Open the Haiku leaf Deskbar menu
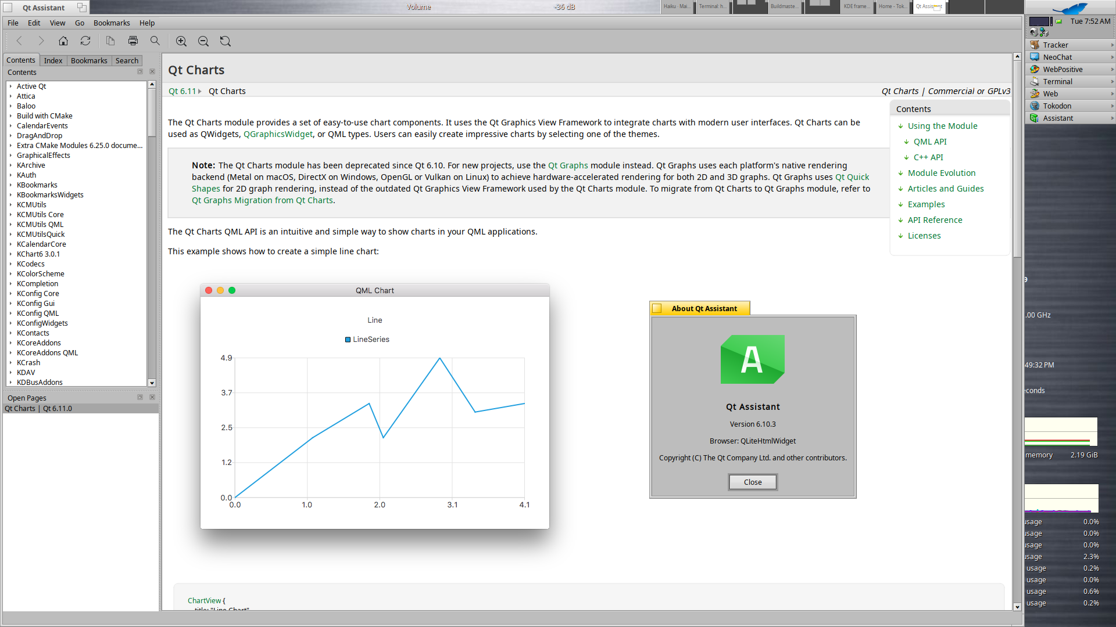1116x627 pixels. pyautogui.click(x=1071, y=8)
